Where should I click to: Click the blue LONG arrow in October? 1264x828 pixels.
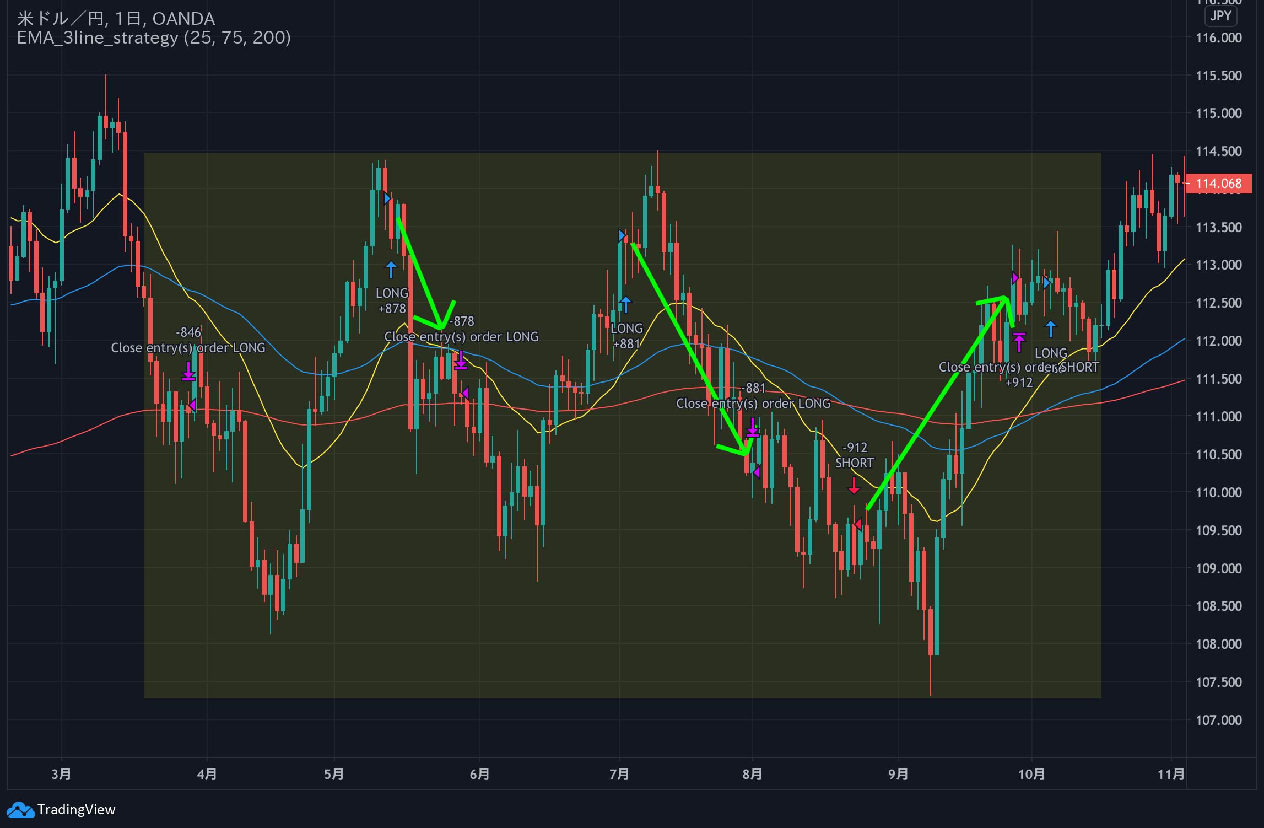click(x=1051, y=329)
